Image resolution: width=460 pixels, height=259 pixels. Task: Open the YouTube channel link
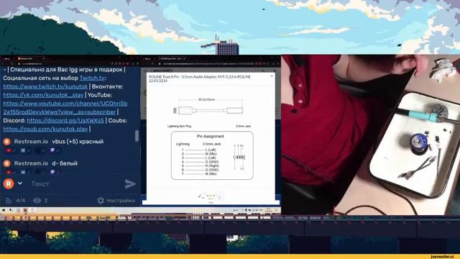click(65, 108)
